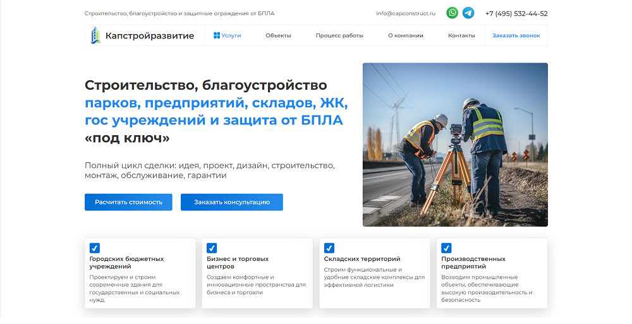This screenshot has width=632, height=324.
Task: Click the Производственных предприятий heading
Action: [473, 263]
